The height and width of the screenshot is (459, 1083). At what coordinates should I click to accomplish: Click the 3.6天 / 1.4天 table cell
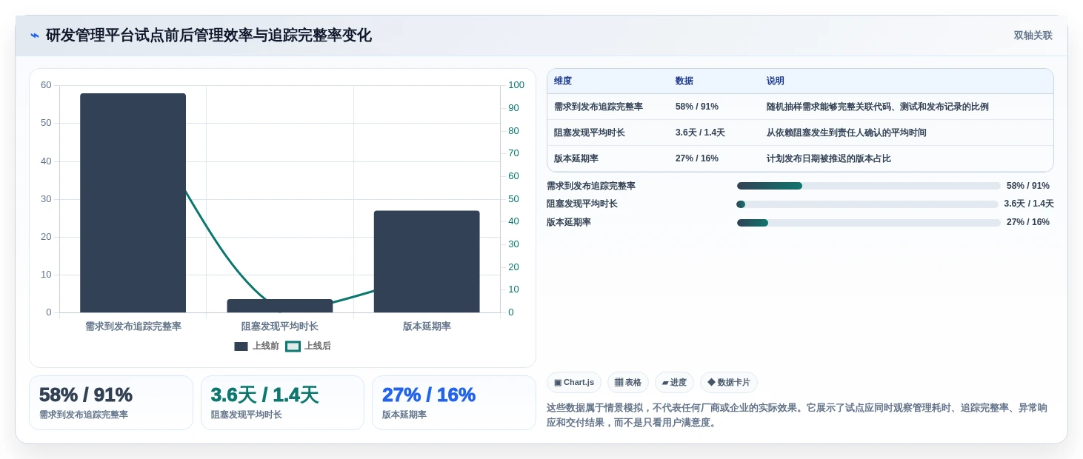(700, 133)
